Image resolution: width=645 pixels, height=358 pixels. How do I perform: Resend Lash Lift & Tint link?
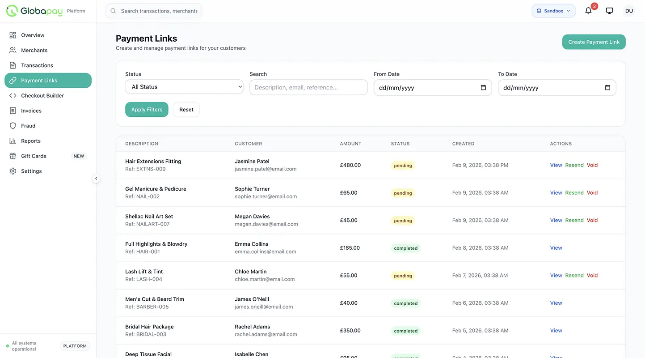pyautogui.click(x=574, y=276)
